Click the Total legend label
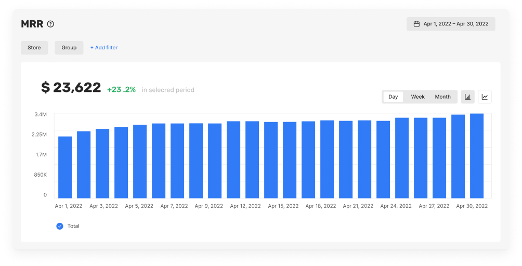This screenshot has width=522, height=266. 73,226
